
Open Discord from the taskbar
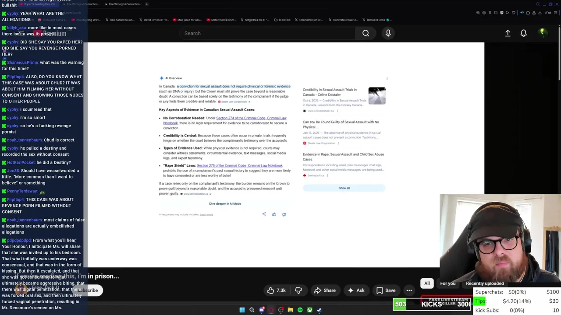(262, 310)
